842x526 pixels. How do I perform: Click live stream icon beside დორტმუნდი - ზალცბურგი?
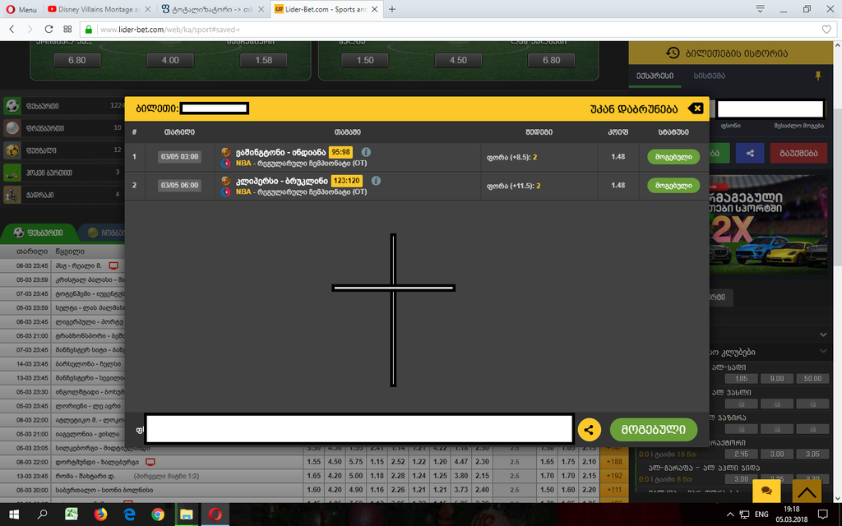point(150,462)
